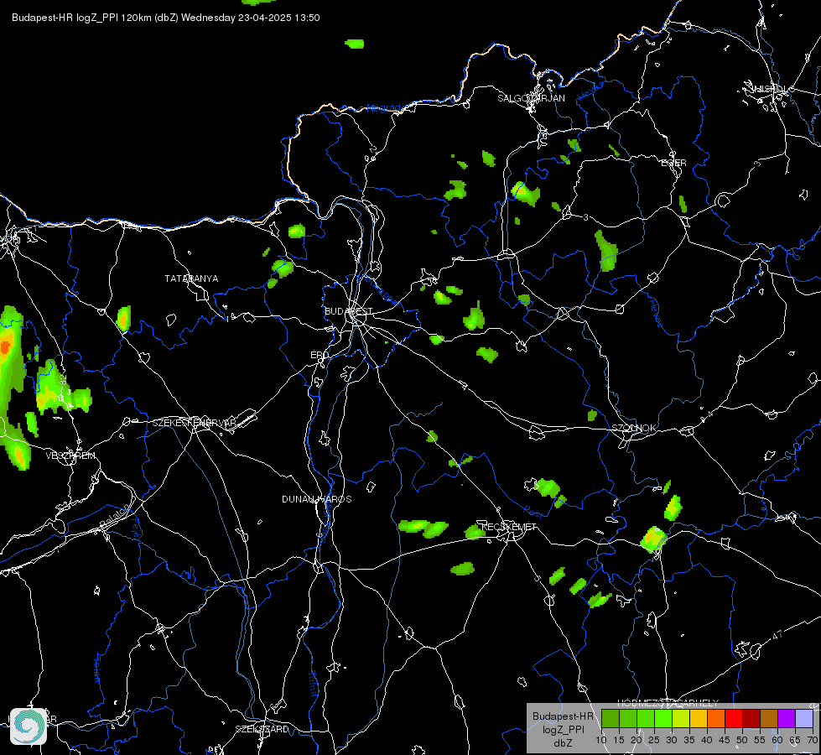The image size is (821, 755).
Task: Select the 40–45 dBZ orange legend swatch
Action: [x=716, y=718]
